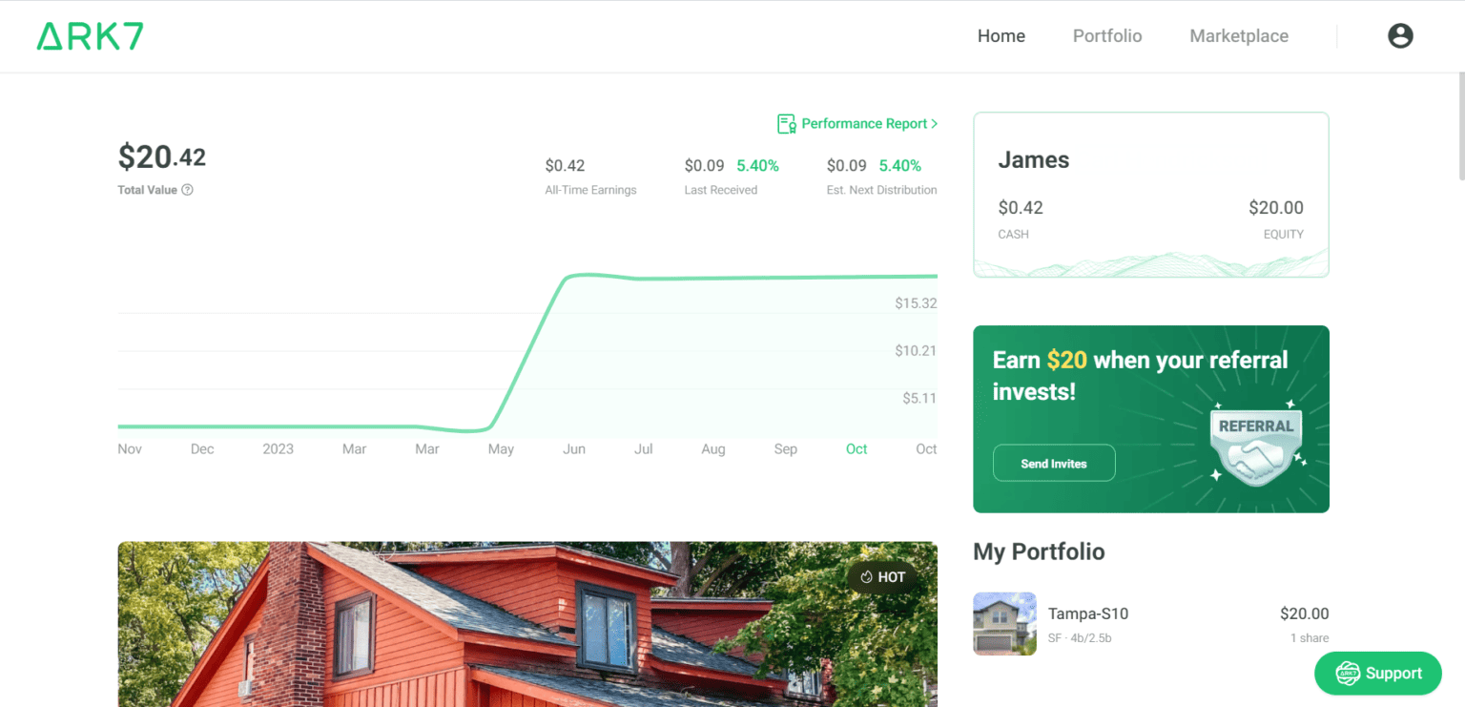The image size is (1465, 707).
Task: Click the clock icon in the HOT badge
Action: pos(867,576)
